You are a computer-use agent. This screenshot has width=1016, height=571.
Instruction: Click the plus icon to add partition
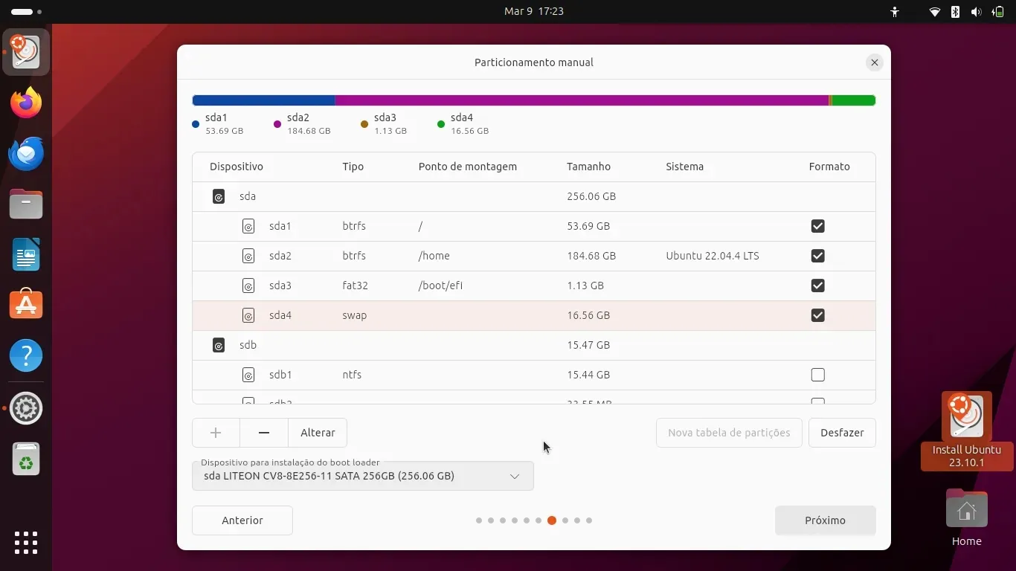(x=216, y=433)
